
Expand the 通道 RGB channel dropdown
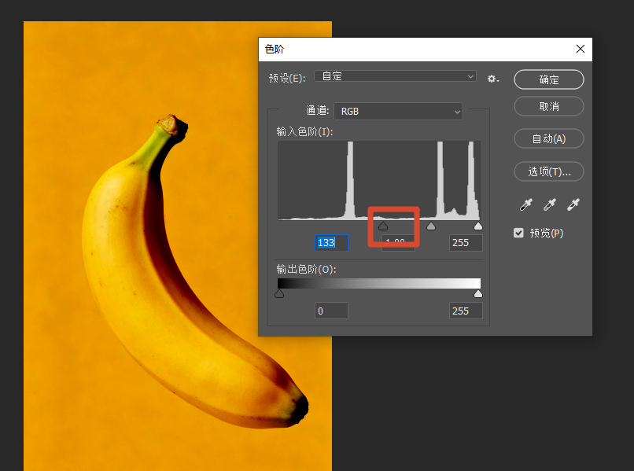click(398, 111)
